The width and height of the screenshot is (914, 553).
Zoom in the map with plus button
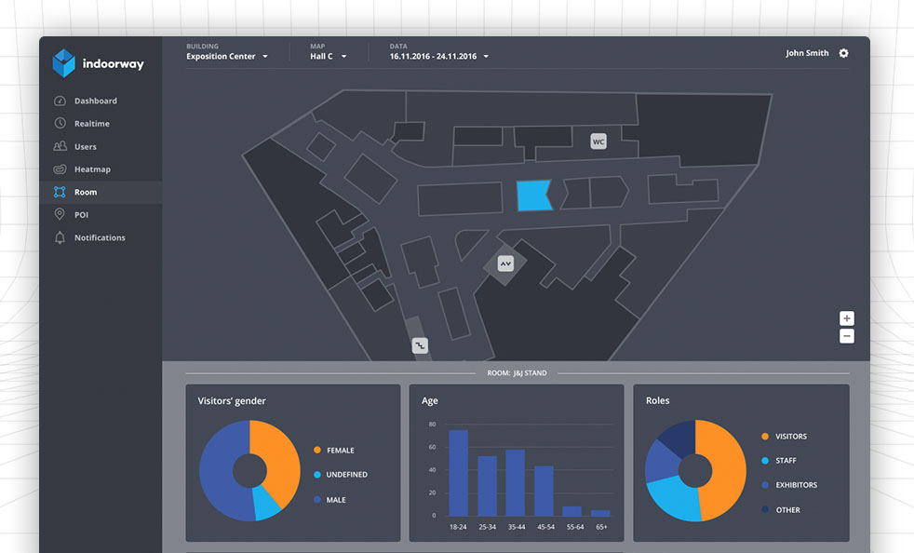[x=846, y=317]
